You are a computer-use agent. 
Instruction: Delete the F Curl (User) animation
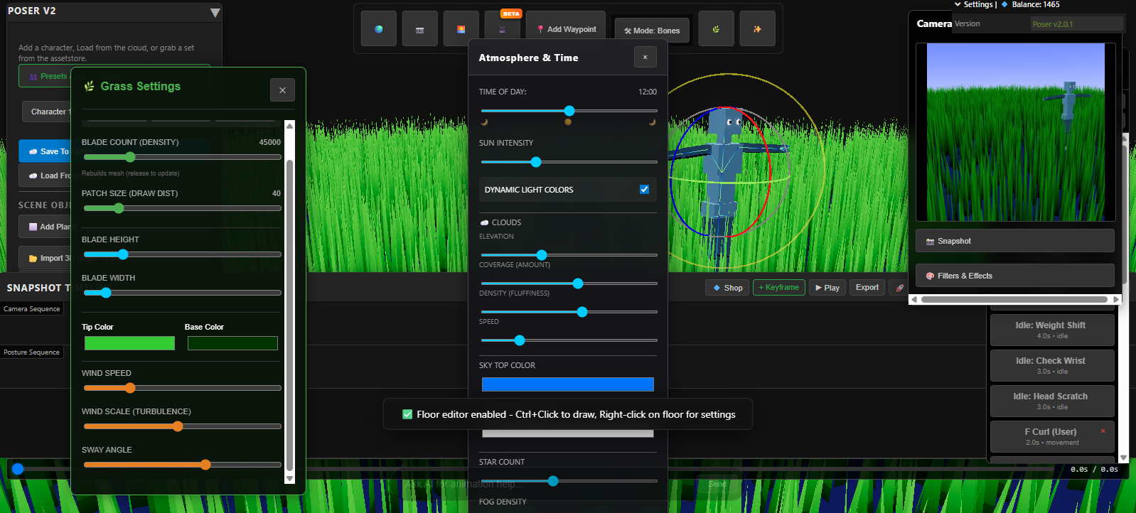(x=1103, y=431)
